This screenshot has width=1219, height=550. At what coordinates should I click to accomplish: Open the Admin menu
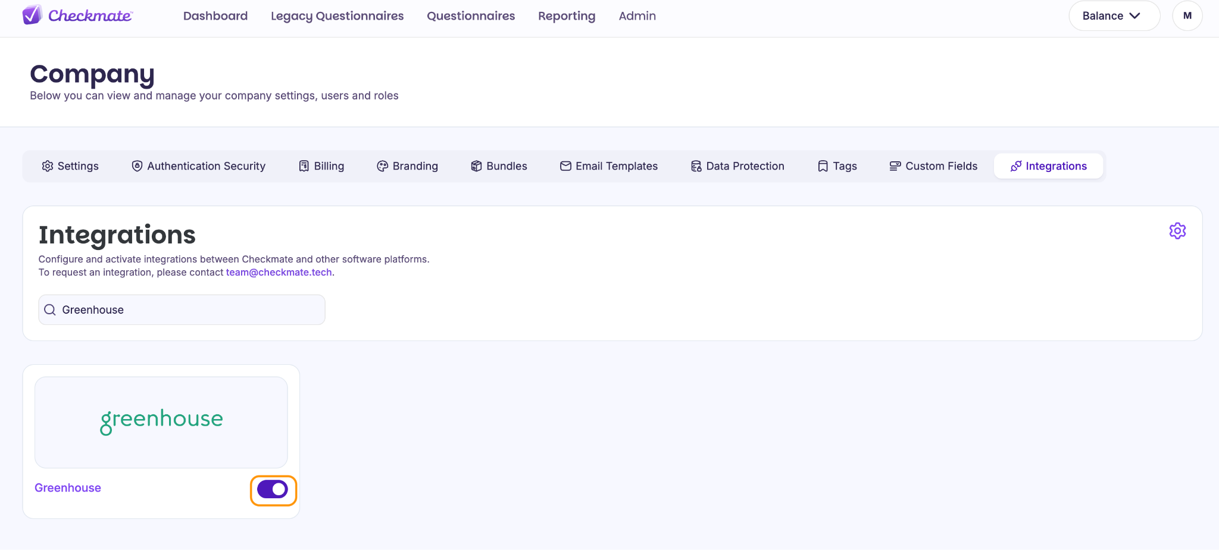pyautogui.click(x=637, y=16)
